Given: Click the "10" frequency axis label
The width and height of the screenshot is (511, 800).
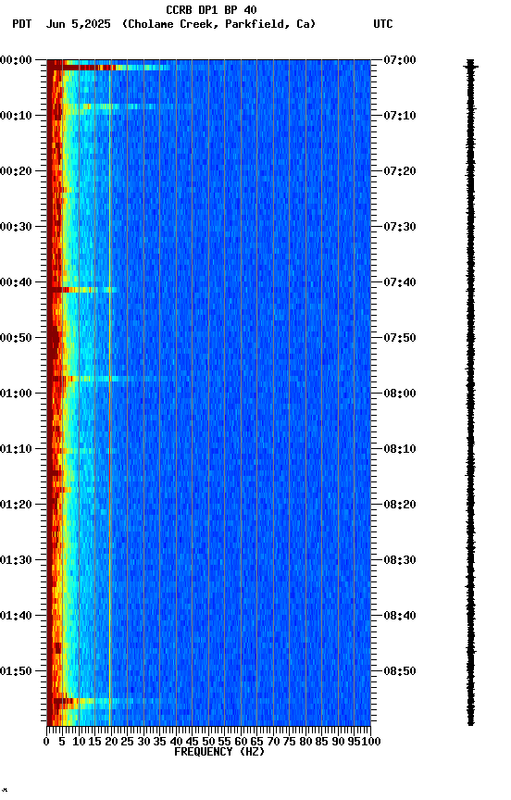Looking at the screenshot, I should [79, 742].
